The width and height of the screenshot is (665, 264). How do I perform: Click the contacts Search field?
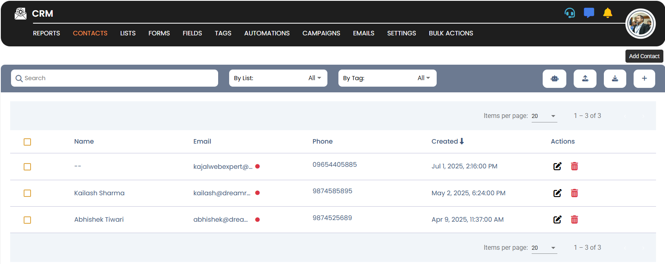tap(118, 78)
